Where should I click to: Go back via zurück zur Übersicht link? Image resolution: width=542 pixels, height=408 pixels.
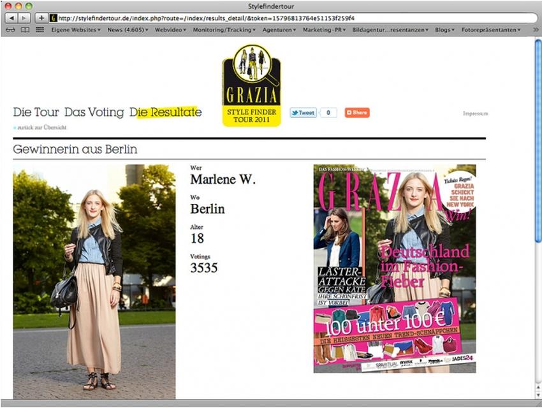40,127
